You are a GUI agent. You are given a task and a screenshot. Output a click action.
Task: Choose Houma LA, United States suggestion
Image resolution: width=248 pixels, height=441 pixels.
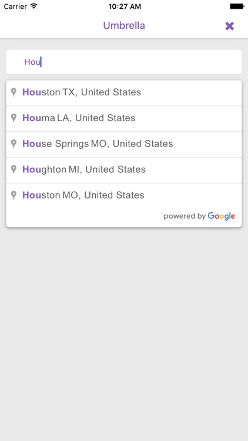pyautogui.click(x=124, y=119)
